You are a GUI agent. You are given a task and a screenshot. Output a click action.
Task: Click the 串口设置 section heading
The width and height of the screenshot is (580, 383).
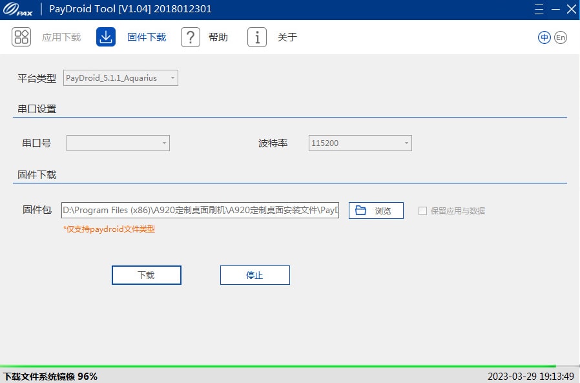coord(37,109)
